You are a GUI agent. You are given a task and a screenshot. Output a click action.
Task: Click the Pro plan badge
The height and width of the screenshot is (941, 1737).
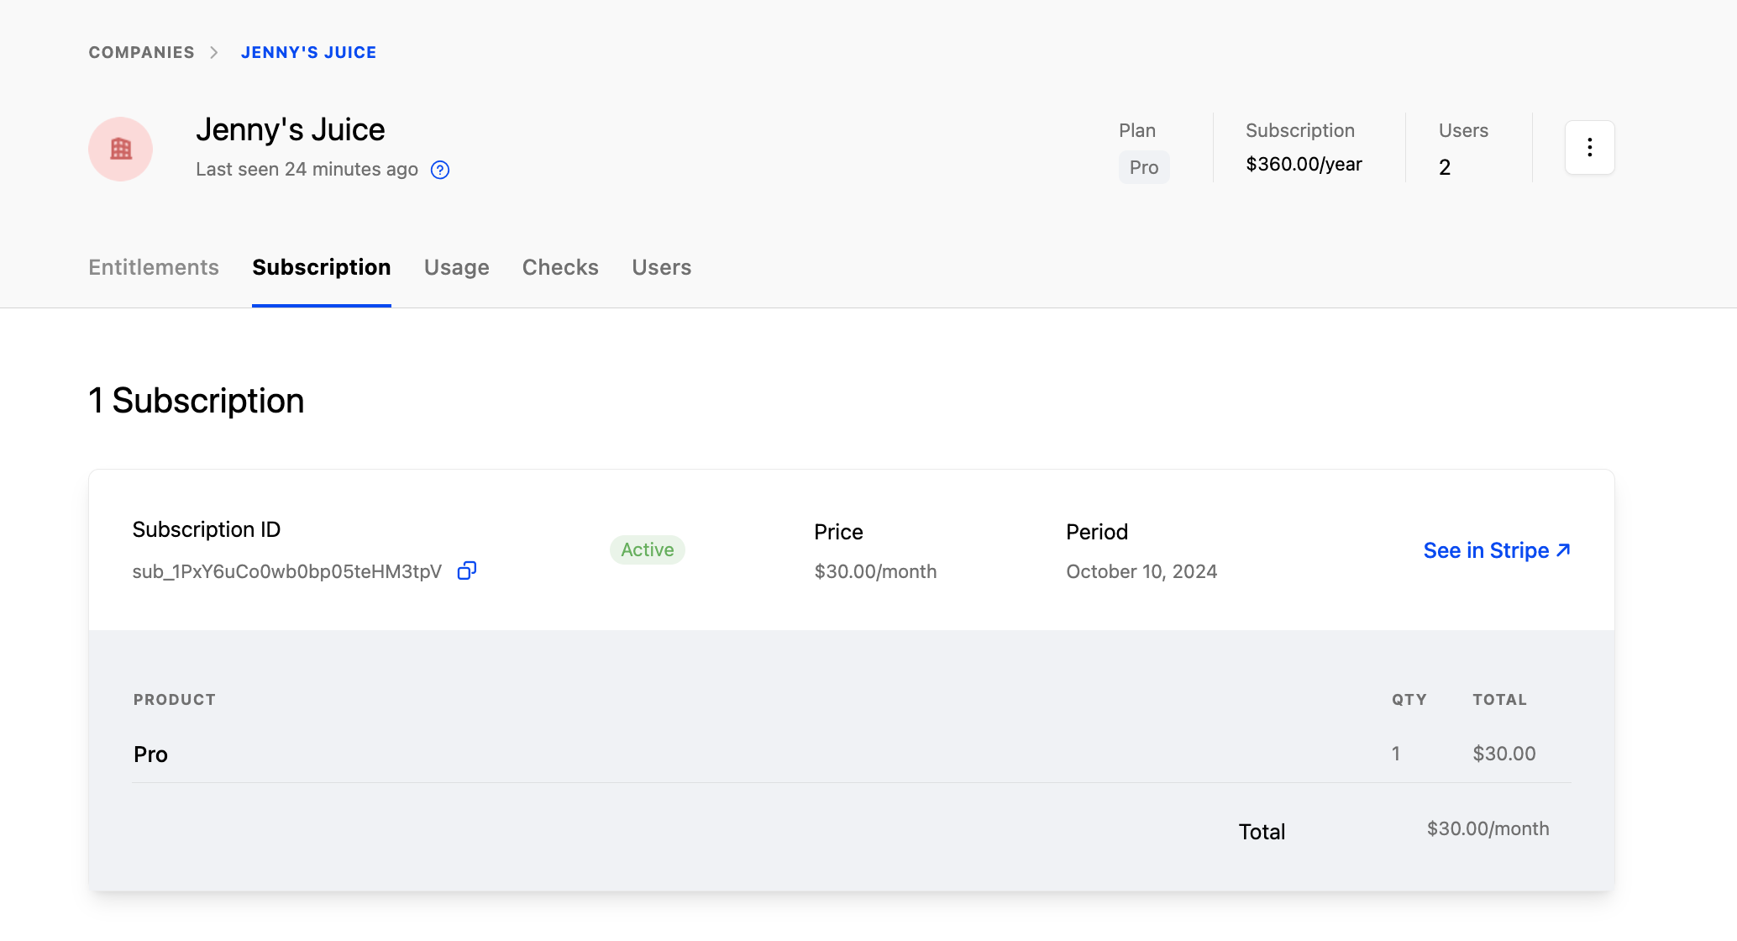pos(1143,167)
